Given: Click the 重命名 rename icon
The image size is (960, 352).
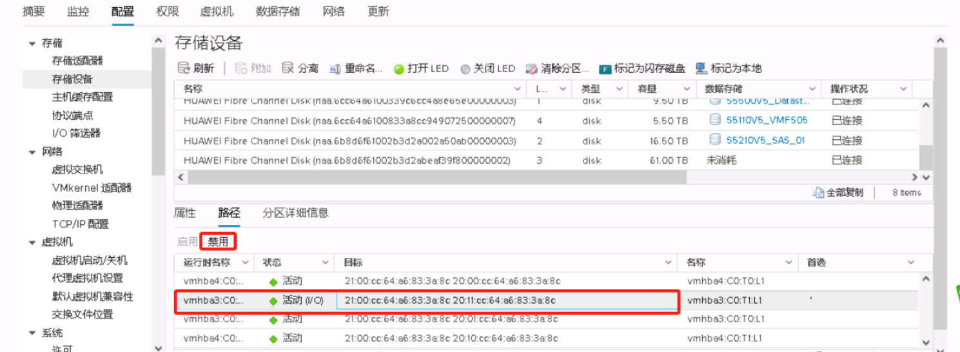Looking at the screenshot, I should [x=335, y=68].
